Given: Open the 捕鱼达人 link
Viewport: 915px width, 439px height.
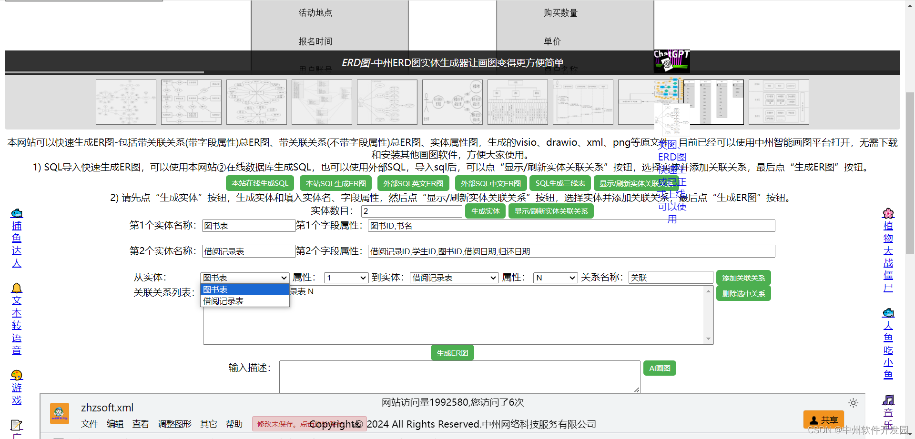Looking at the screenshot, I should [x=17, y=244].
